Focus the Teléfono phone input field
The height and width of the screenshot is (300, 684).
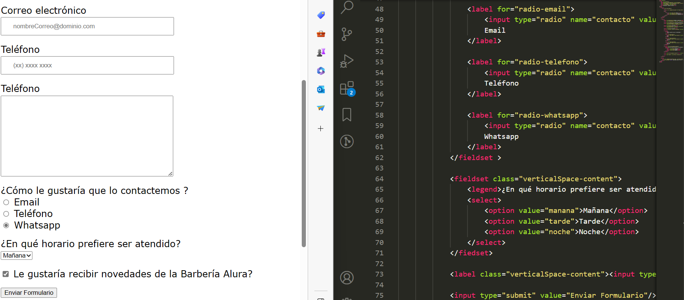pyautogui.click(x=87, y=66)
